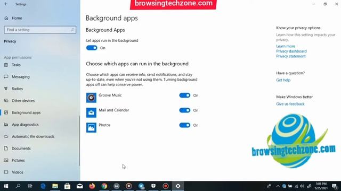Image resolution: width=341 pixels, height=191 pixels.
Task: Launch Microsoft Edge from the taskbar
Action: tap(43, 186)
